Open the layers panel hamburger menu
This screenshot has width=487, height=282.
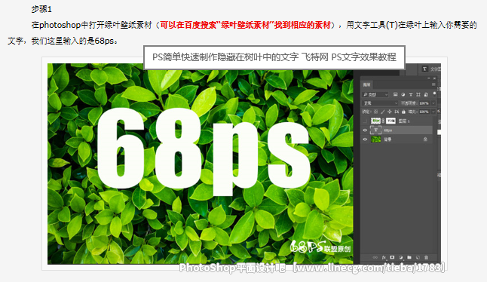click(433, 84)
